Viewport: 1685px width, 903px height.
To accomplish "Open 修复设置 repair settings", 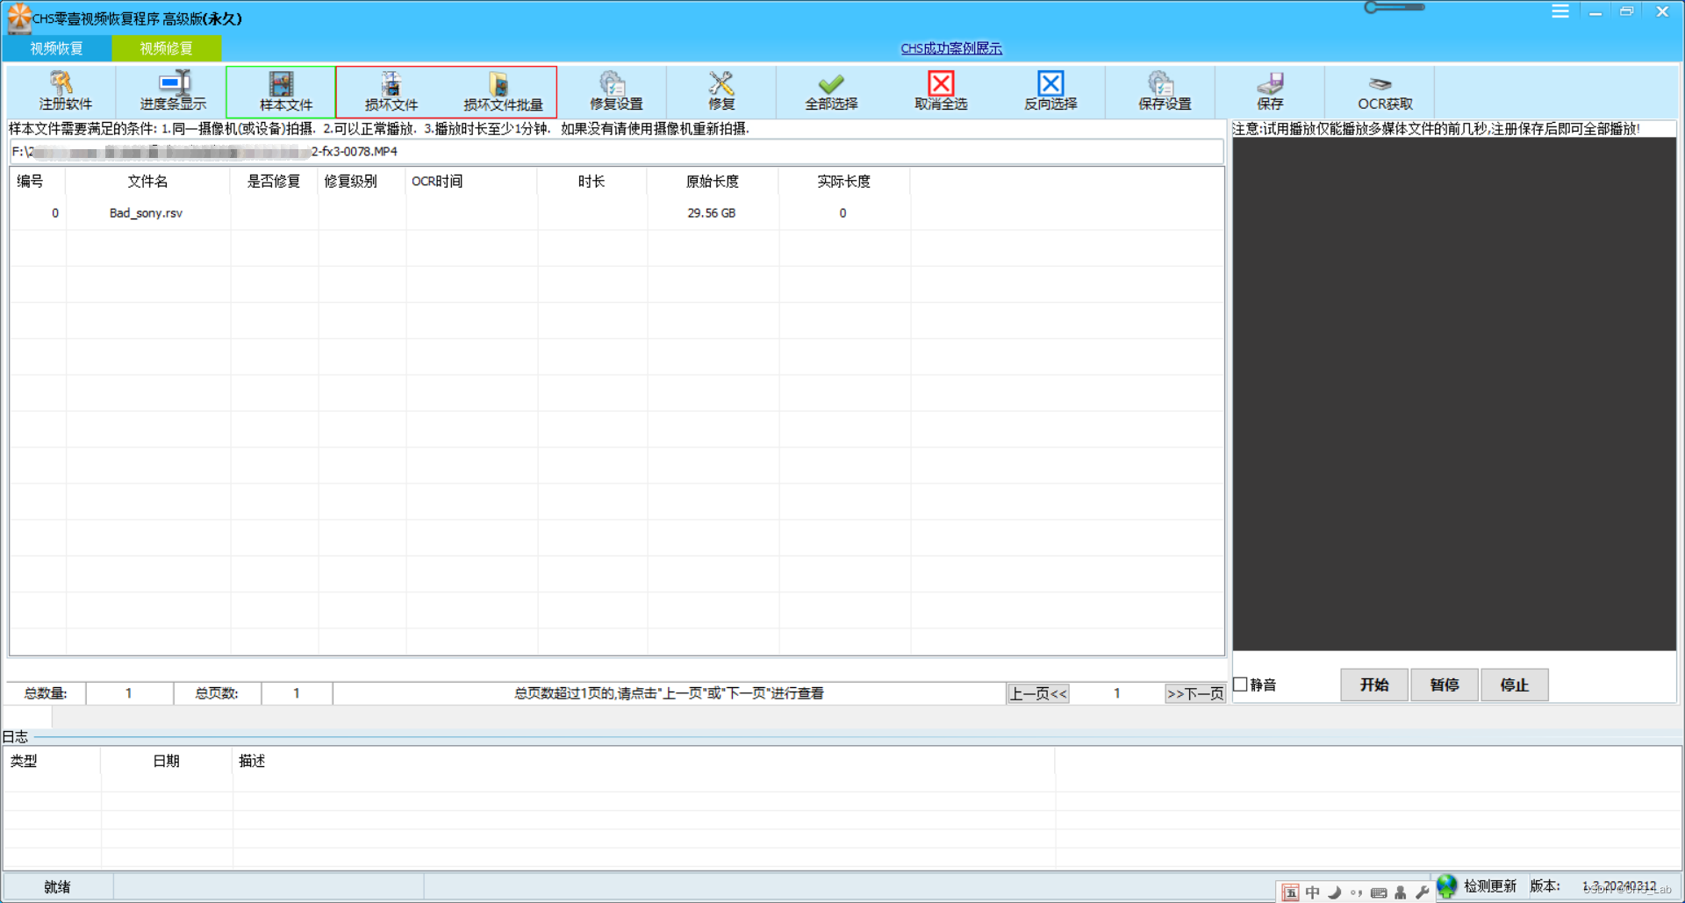I will pyautogui.click(x=614, y=91).
